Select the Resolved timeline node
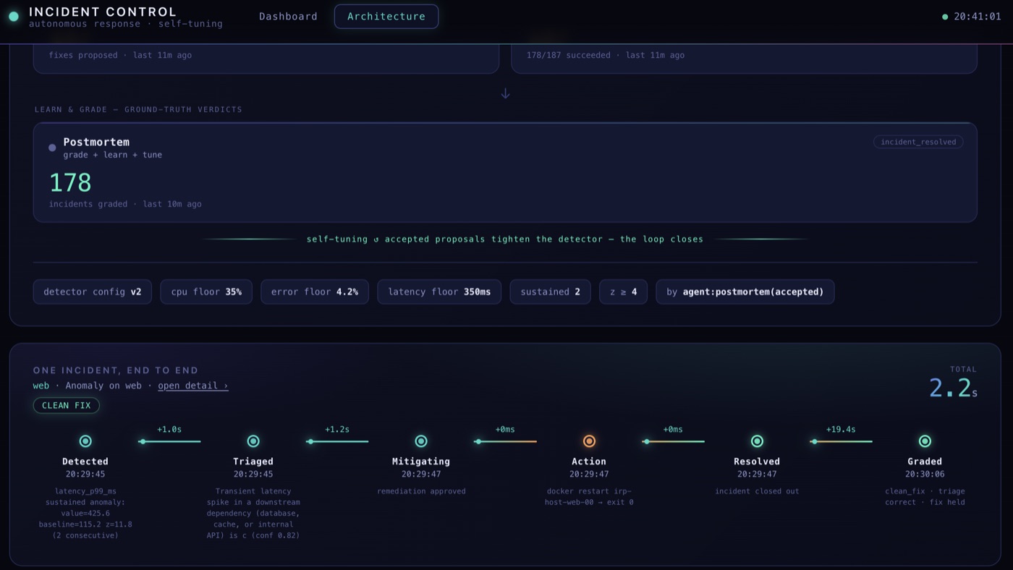This screenshot has width=1013, height=570. click(x=757, y=441)
